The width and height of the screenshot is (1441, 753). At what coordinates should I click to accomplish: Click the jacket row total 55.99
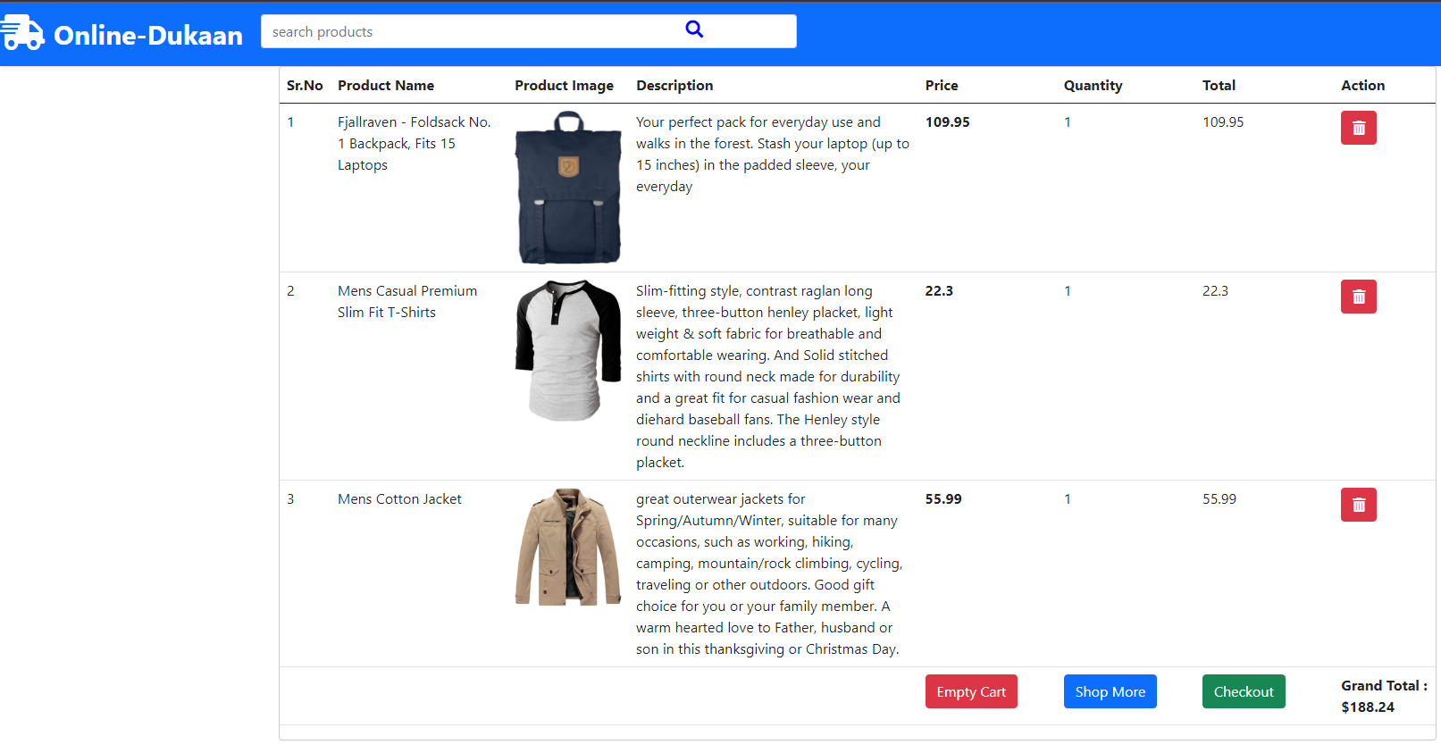pos(1219,499)
